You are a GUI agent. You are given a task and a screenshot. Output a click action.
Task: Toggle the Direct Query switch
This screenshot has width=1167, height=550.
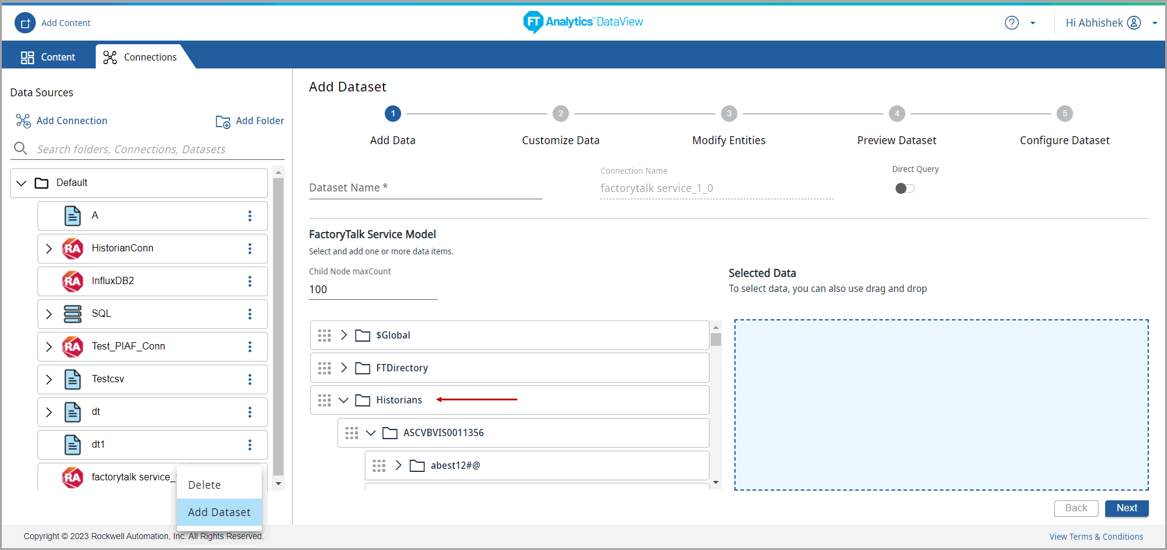(x=905, y=188)
